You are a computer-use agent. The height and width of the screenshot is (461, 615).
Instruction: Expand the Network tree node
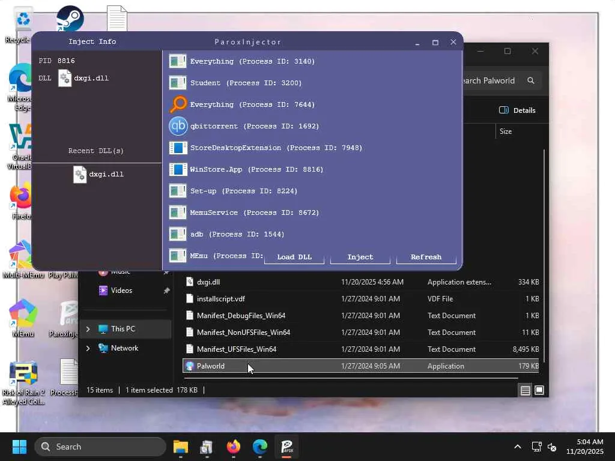(x=88, y=348)
